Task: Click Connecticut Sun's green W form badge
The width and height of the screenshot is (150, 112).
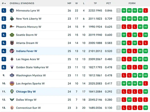Action: tap(145, 108)
